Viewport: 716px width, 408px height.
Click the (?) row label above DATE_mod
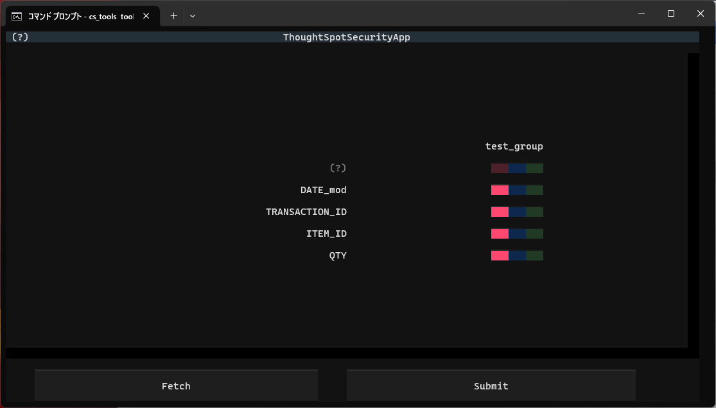pyautogui.click(x=338, y=168)
